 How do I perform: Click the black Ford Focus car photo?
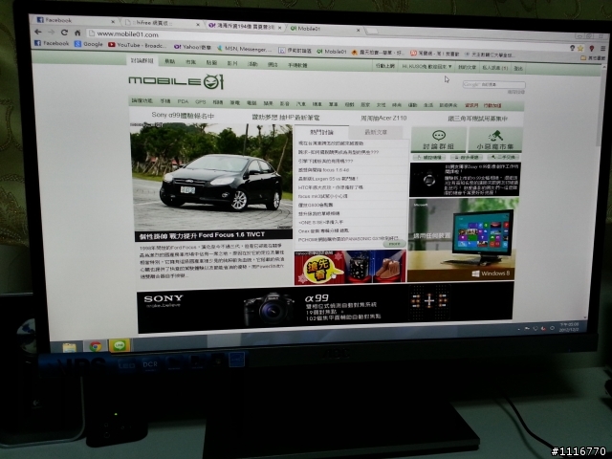tap(211, 177)
